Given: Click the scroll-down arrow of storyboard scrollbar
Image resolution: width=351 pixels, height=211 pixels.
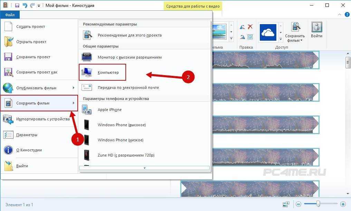Looking at the screenshot, I should [x=348, y=194].
